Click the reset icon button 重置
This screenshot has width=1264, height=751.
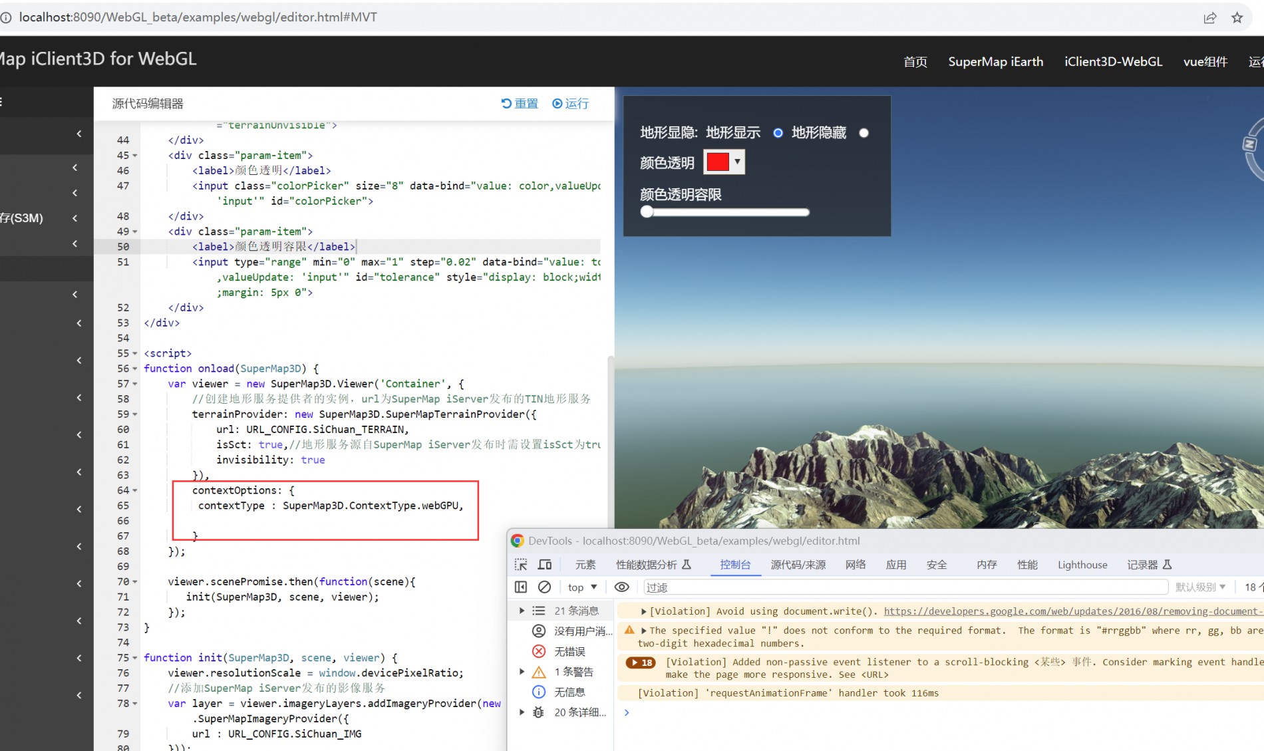[520, 103]
